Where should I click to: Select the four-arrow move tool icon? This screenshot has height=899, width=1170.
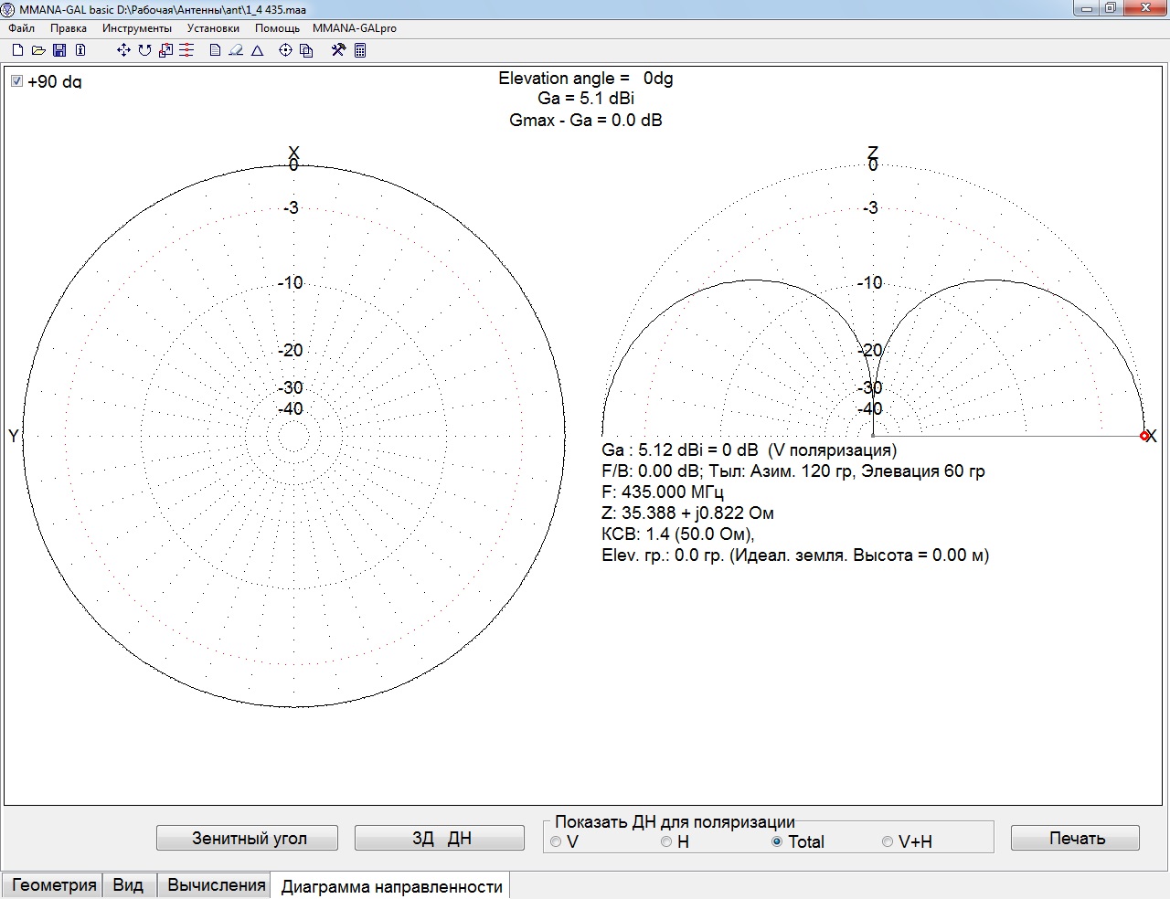[x=123, y=50]
